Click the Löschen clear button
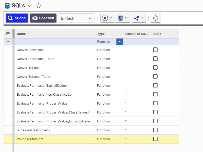203x152 pixels. [x=43, y=18]
